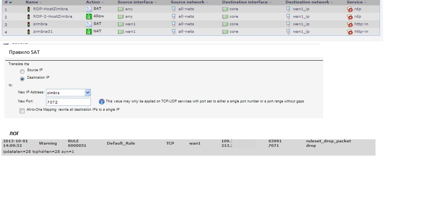Click the ruleset_drop_packet text in the log
The height and width of the screenshot is (224, 440).
pos(329,141)
